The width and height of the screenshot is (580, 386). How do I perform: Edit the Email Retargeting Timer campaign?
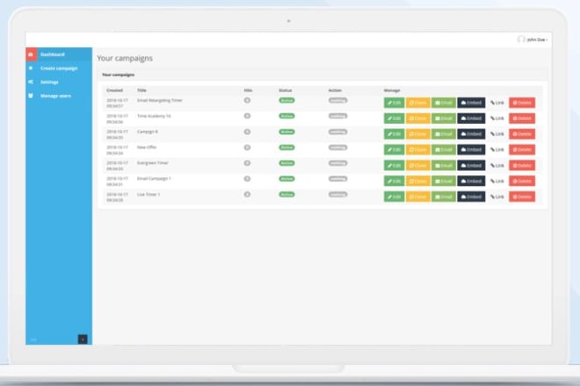pyautogui.click(x=394, y=103)
